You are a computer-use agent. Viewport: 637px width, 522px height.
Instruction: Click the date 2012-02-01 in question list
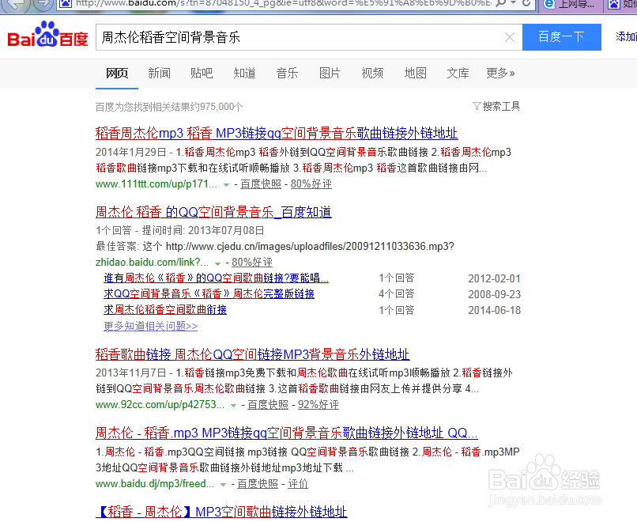pos(495,278)
